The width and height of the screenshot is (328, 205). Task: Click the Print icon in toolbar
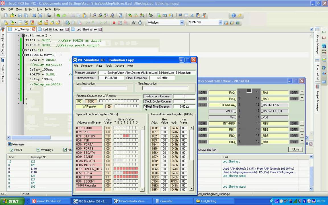[48, 15]
